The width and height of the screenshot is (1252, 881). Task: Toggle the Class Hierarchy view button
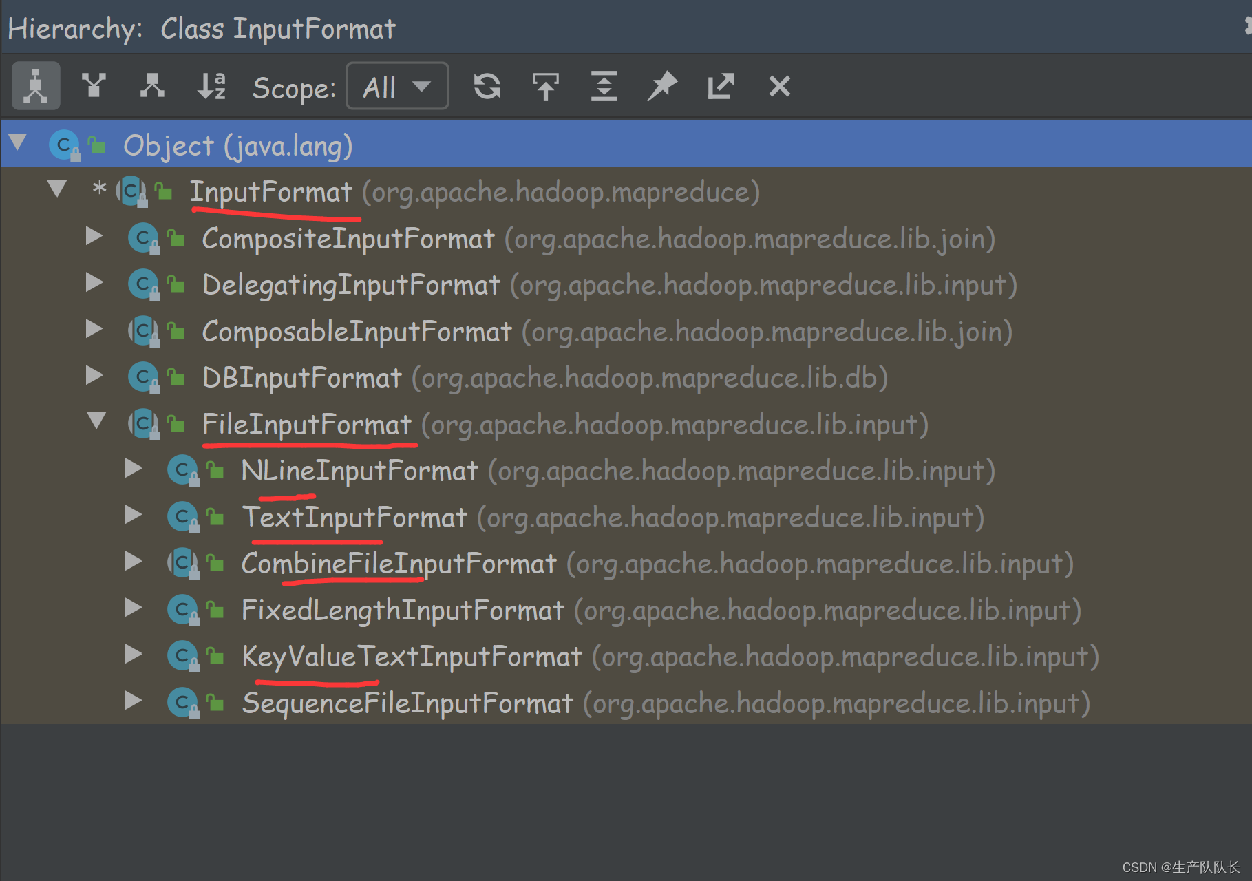[36, 86]
